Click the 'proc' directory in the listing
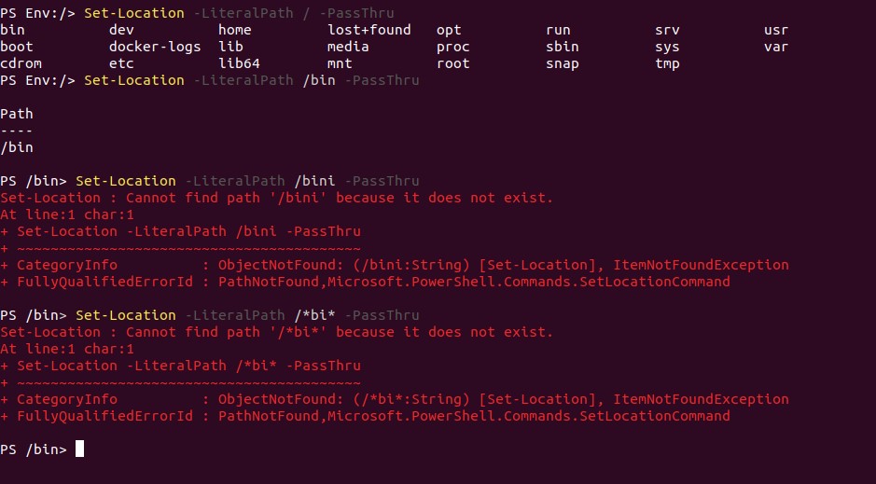The width and height of the screenshot is (876, 484). [453, 47]
